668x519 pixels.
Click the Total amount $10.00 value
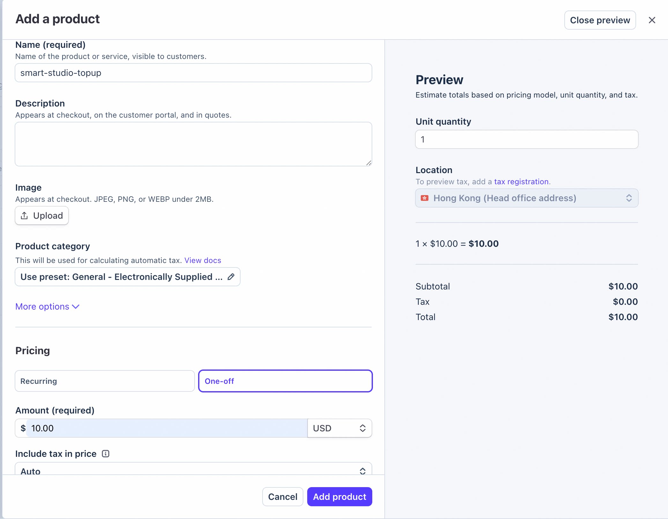[623, 317]
